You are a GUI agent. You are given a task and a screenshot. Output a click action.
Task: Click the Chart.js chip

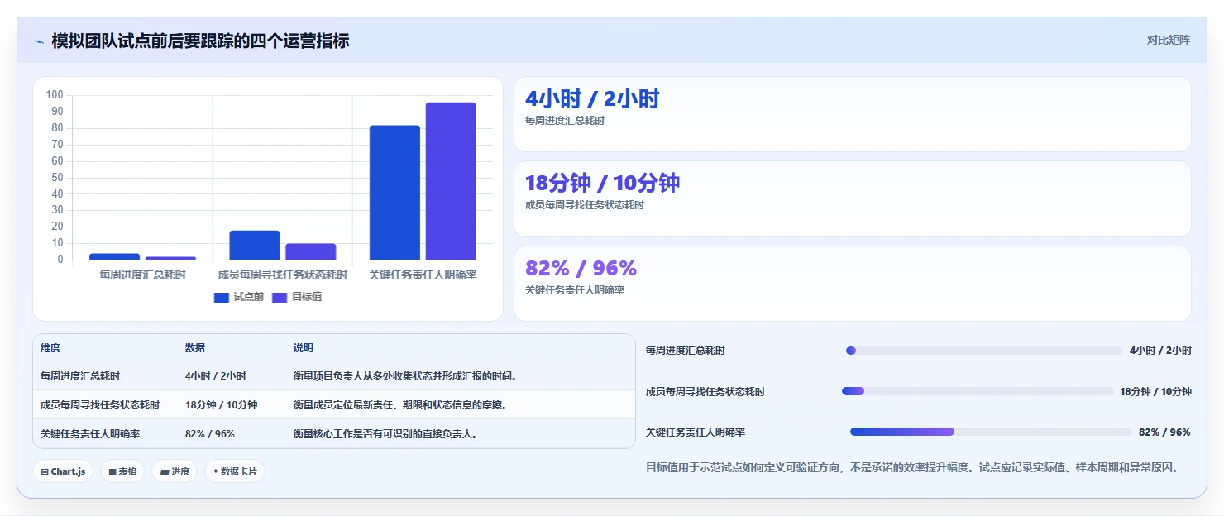tap(63, 471)
